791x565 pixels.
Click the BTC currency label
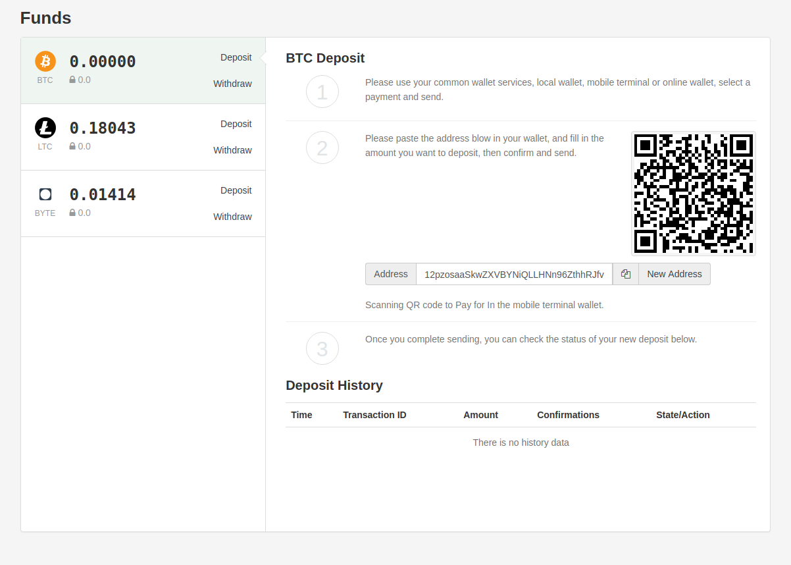click(x=45, y=80)
